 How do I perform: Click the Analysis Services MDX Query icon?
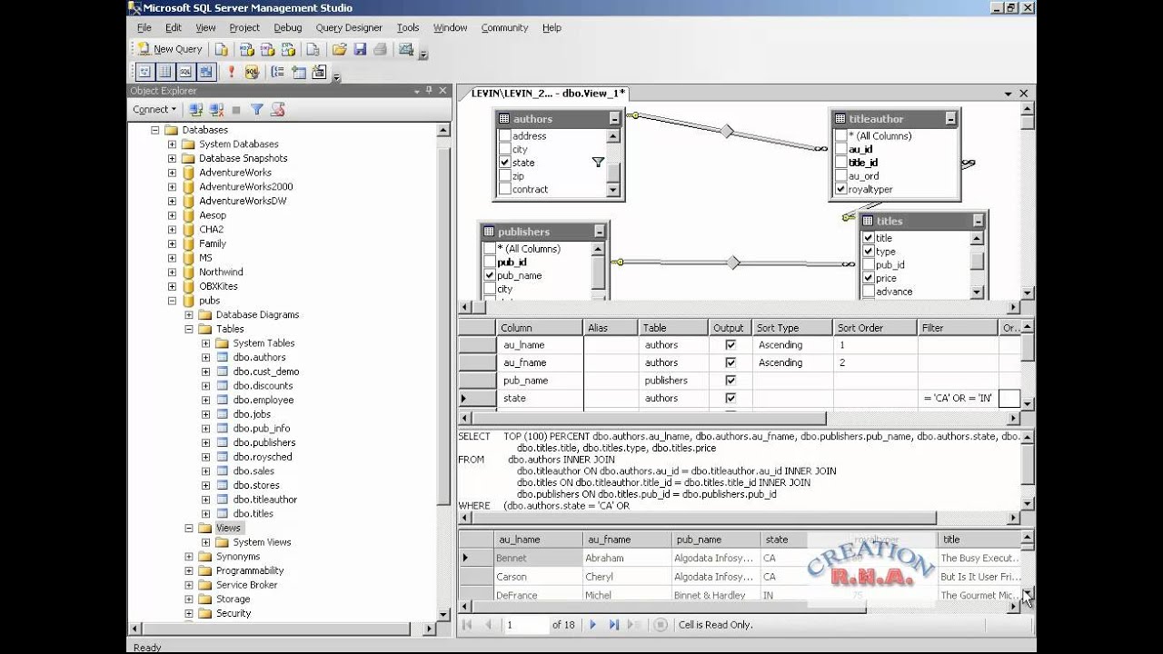(x=246, y=49)
